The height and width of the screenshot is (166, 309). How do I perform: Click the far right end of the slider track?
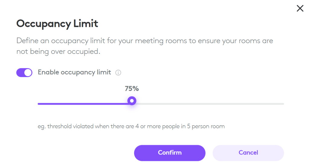click(x=283, y=104)
